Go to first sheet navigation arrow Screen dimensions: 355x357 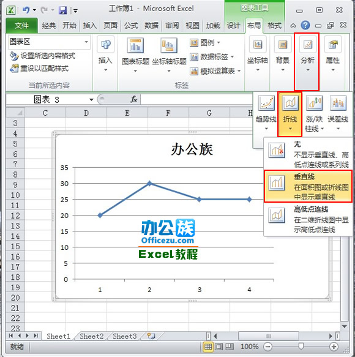10,336
